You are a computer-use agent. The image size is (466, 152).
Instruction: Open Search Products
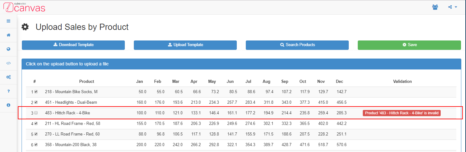pos(297,45)
